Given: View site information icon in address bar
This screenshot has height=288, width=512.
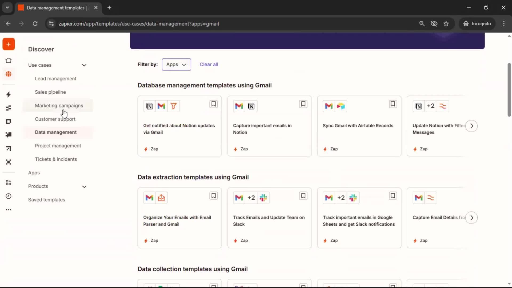Looking at the screenshot, I should [x=51, y=24].
